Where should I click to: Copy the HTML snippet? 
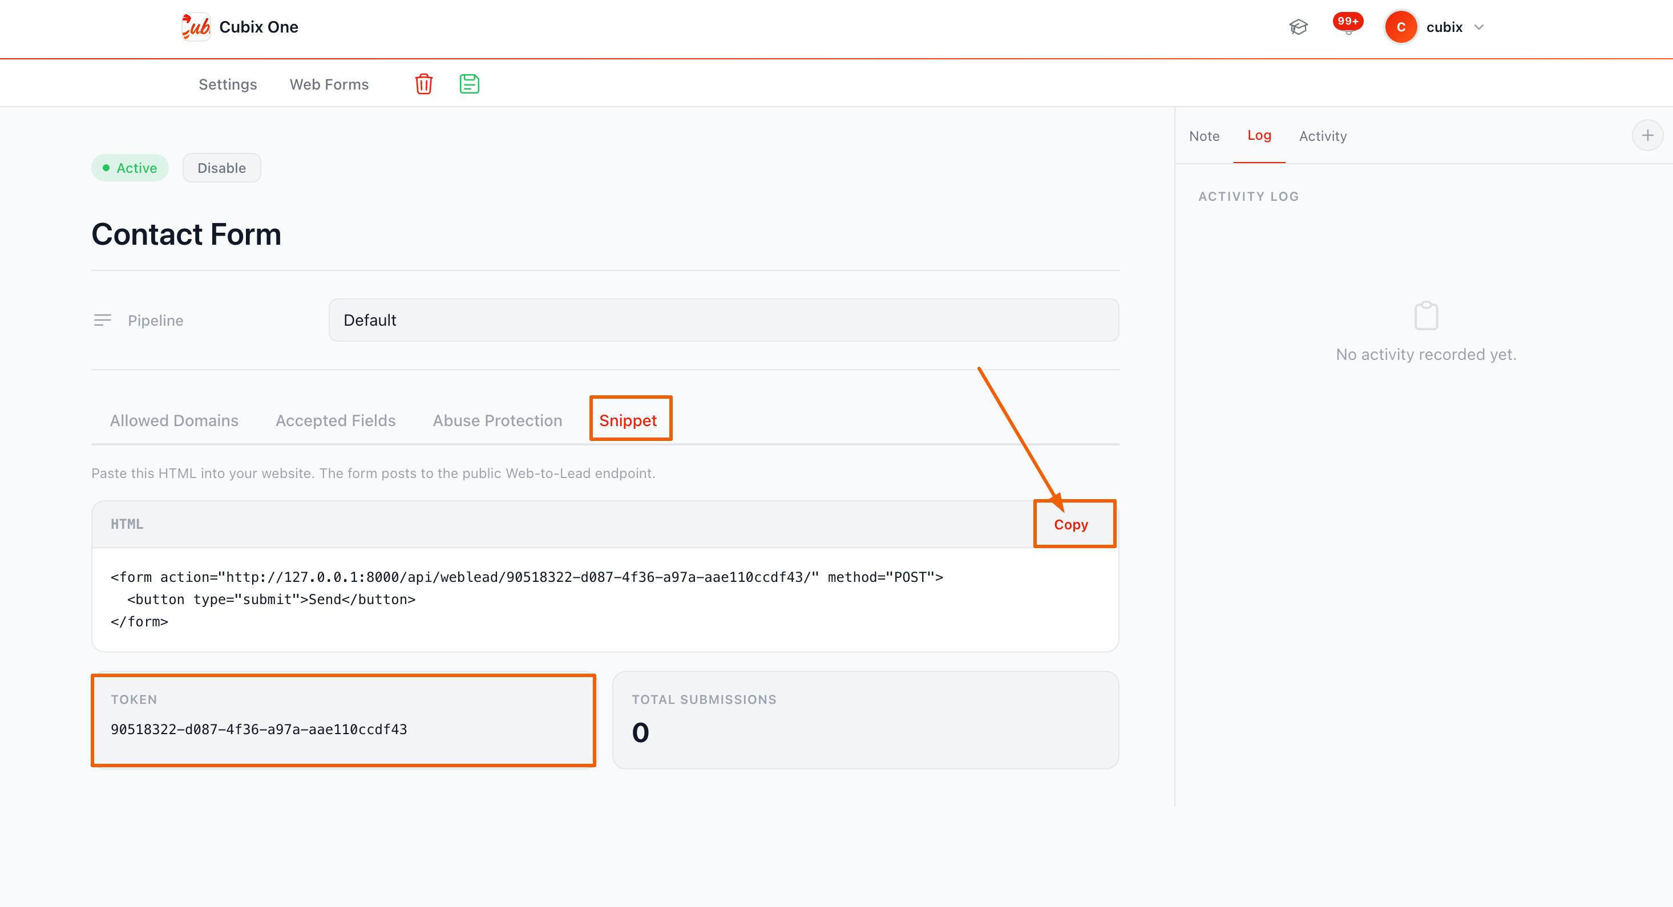pos(1070,525)
